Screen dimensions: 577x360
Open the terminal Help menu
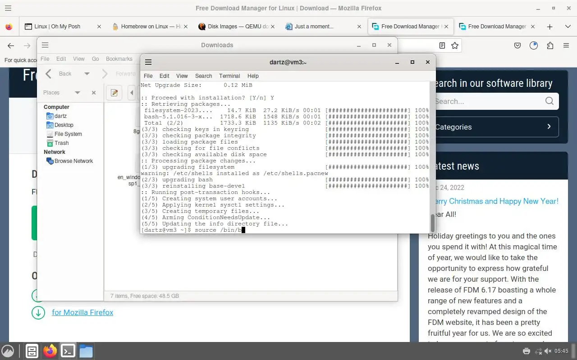[x=253, y=76]
